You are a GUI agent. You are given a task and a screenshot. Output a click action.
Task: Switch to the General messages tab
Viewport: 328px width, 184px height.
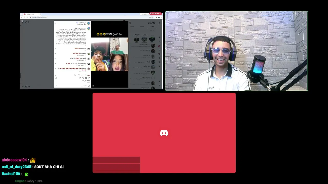(142, 26)
